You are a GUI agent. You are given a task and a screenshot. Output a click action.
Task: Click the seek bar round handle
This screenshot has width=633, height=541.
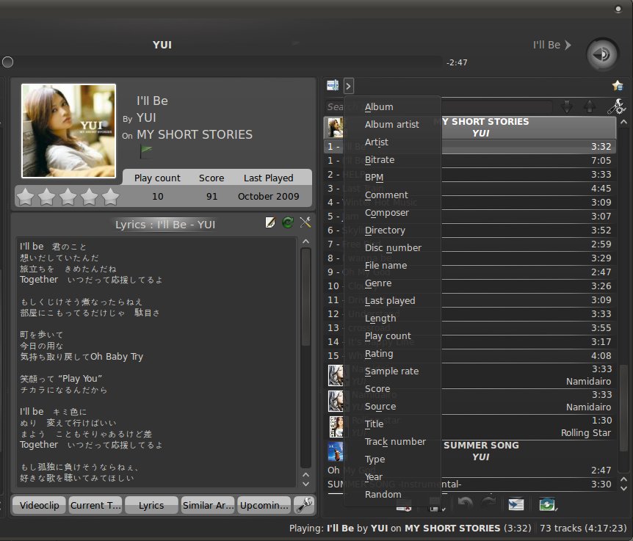tap(7, 62)
